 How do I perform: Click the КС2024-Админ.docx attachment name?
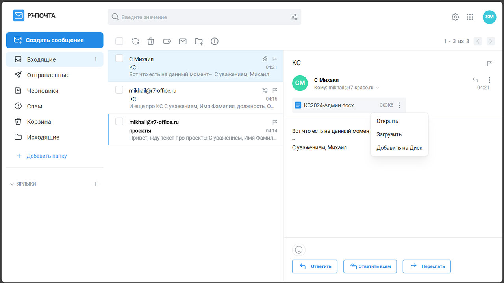point(329,105)
